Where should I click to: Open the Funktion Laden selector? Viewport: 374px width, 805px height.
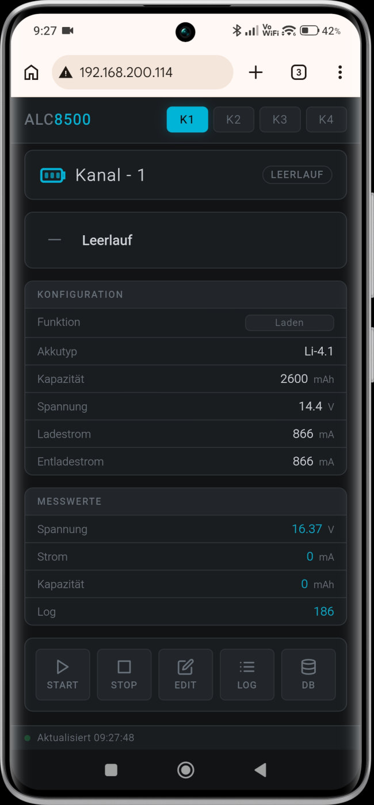point(289,323)
